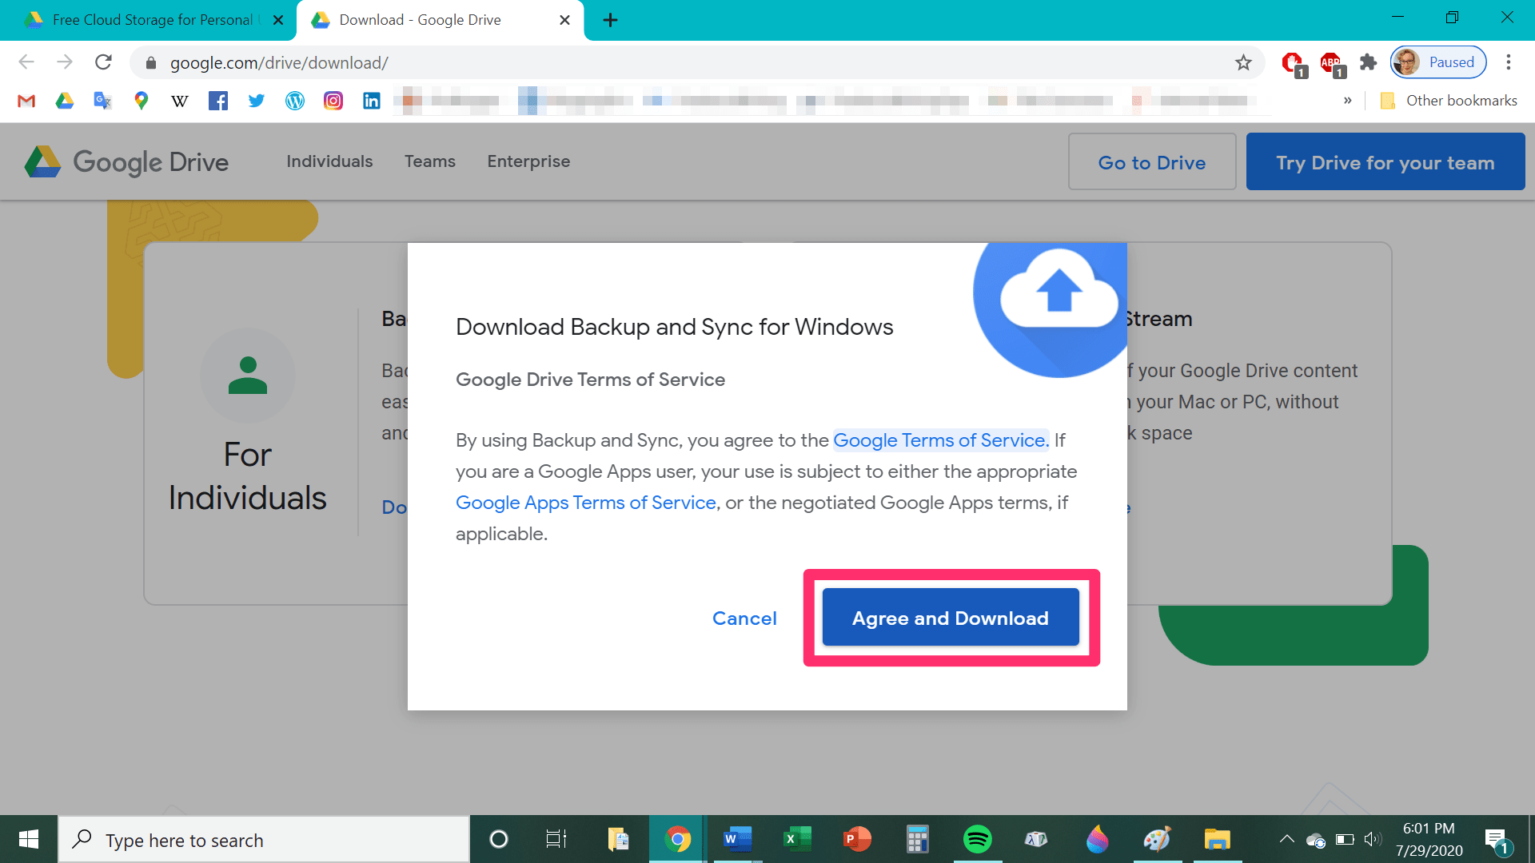
Task: Open Chrome three-dot menu
Action: coord(1509,62)
